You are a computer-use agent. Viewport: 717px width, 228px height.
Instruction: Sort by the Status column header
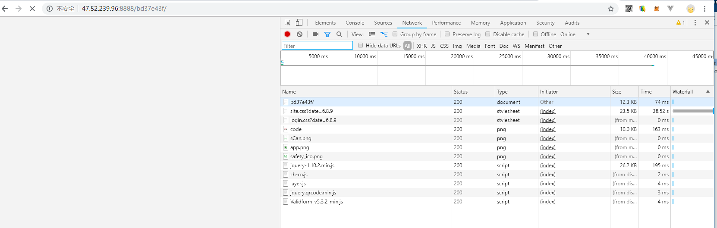pyautogui.click(x=473, y=92)
